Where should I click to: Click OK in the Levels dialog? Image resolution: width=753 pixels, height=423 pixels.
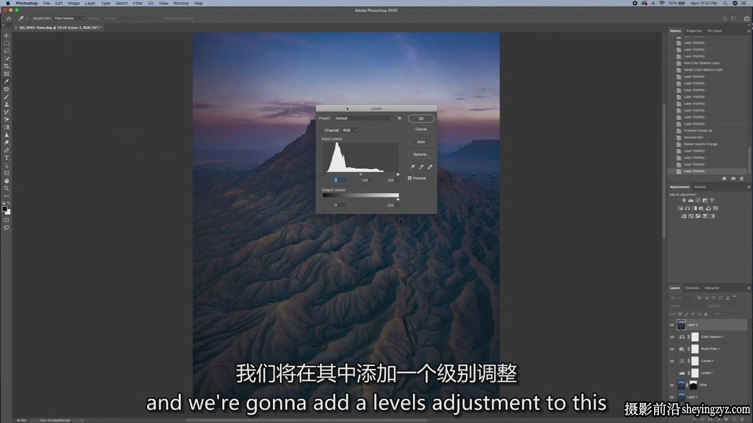point(421,119)
